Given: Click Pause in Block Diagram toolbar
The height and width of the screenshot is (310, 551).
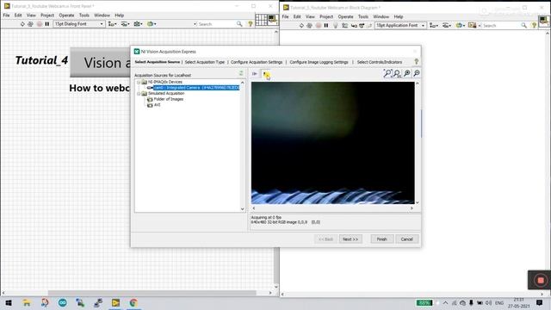Looking at the screenshot, I should 326,25.
